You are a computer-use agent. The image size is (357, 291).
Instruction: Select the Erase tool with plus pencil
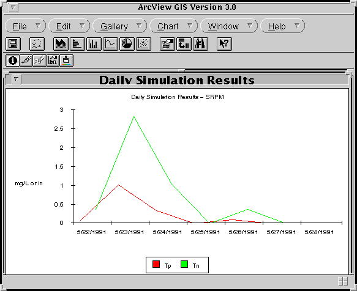[26, 61]
